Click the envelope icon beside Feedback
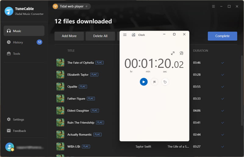Image resolution: width=244 pixels, height=157 pixels. [9, 131]
